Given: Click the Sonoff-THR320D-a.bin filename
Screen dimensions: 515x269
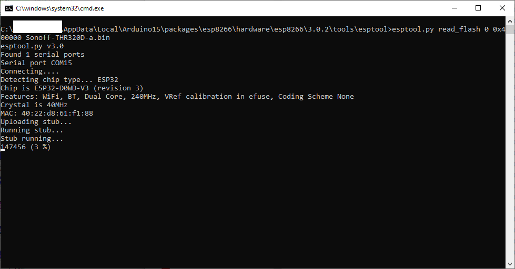Looking at the screenshot, I should pos(68,38).
